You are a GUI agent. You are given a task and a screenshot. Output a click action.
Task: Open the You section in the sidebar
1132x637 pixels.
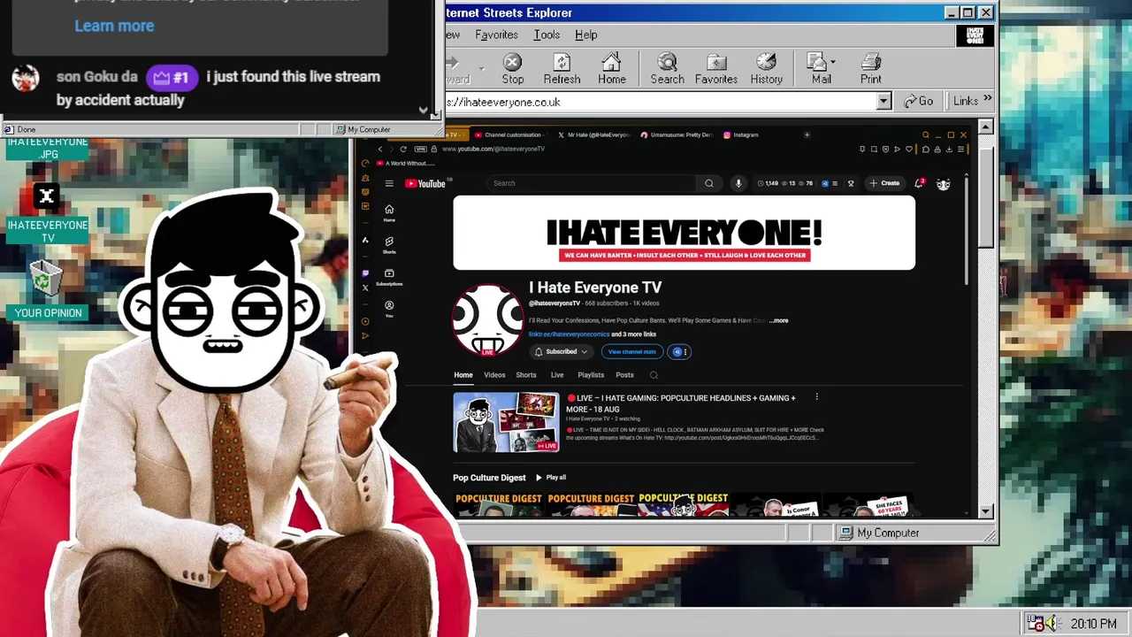coord(389,309)
